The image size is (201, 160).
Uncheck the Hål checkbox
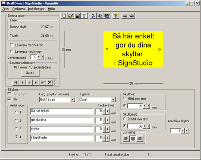tap(9, 99)
